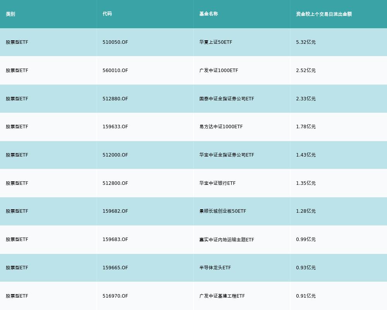Click the 2.52亿元 outflow value

point(306,71)
